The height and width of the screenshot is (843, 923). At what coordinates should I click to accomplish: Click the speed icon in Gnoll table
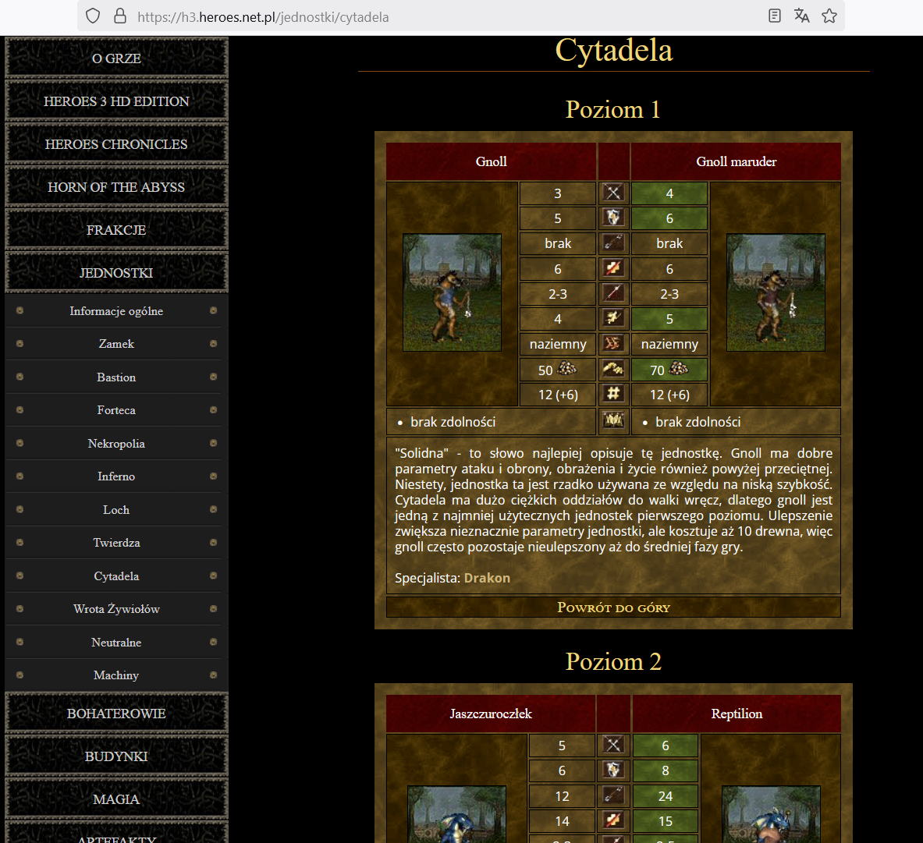tap(613, 318)
